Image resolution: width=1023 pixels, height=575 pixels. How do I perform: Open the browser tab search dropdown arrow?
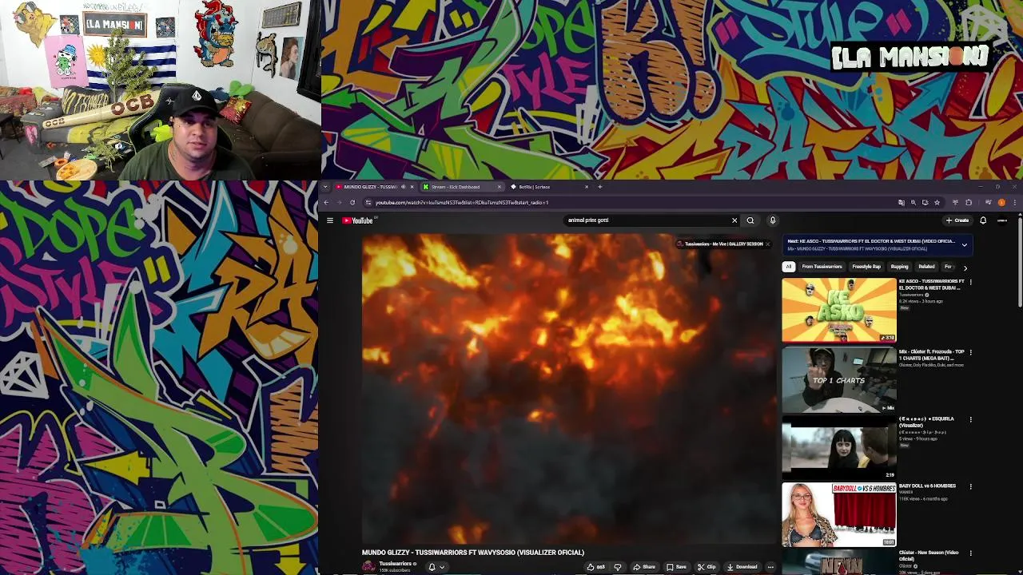pyautogui.click(x=325, y=187)
